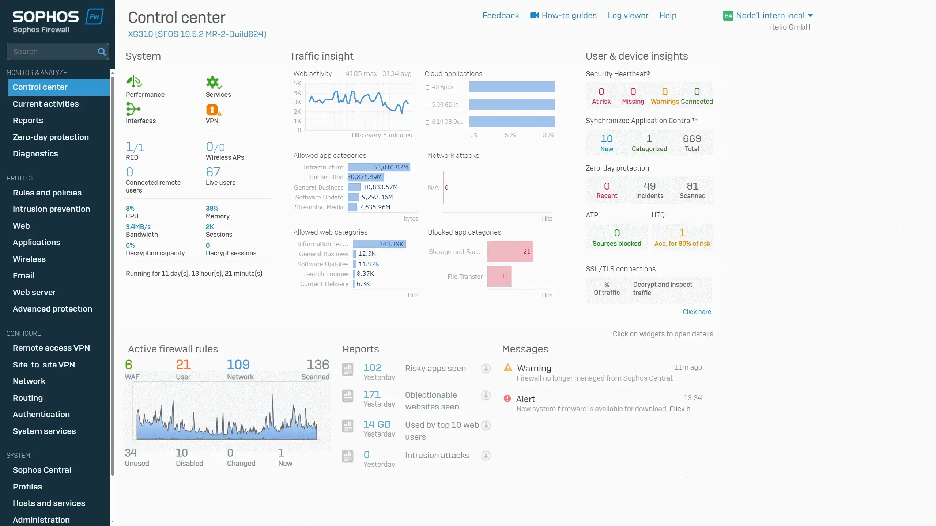Open Objectionable websites report chart icon
The width and height of the screenshot is (936, 526).
pyautogui.click(x=348, y=396)
